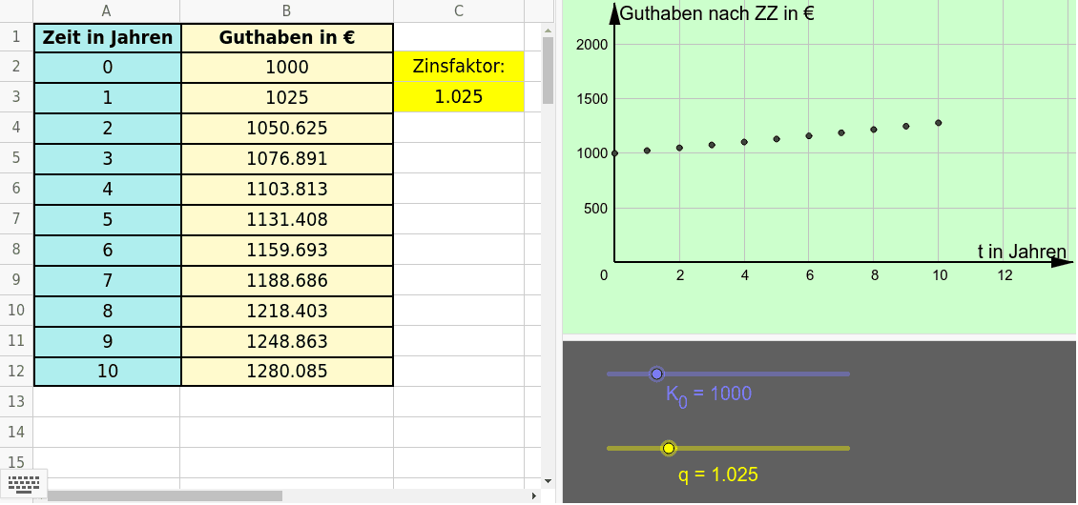The height and width of the screenshot is (505, 1078).
Task: Click the spreadsheet vertical scrollbar thumb
Action: coord(548,71)
